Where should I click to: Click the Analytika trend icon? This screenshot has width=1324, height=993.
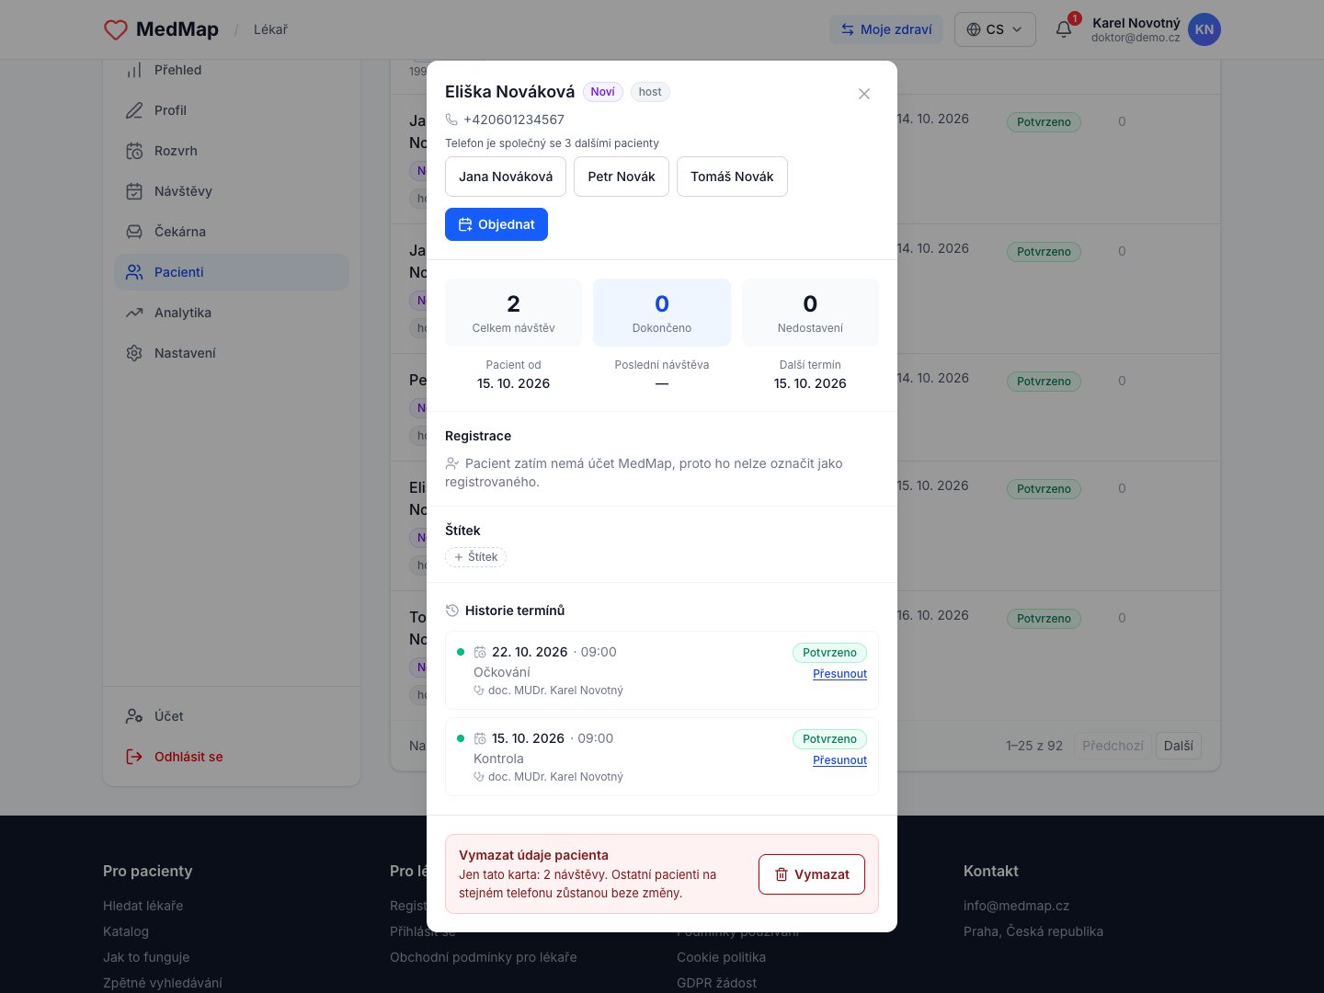click(x=134, y=313)
